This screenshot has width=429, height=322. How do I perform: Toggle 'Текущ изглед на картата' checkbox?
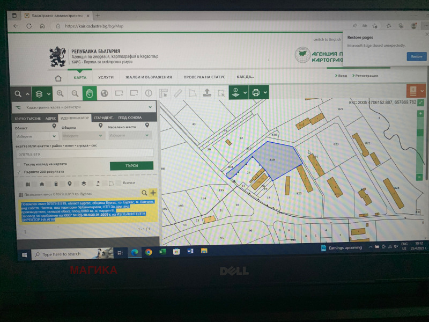[x=19, y=164]
